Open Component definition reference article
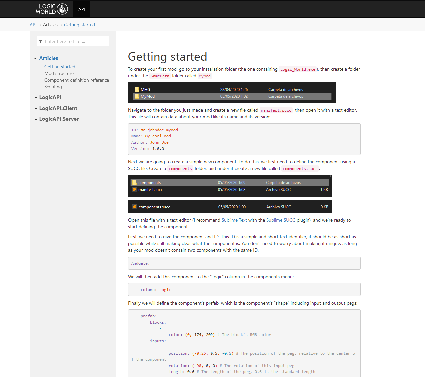The width and height of the screenshot is (425, 377). 77,80
